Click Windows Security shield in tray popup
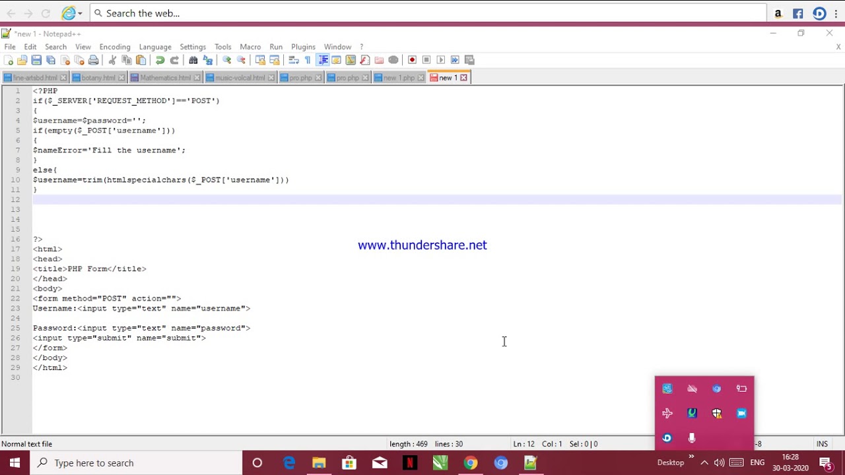This screenshot has width=845, height=475. [717, 414]
